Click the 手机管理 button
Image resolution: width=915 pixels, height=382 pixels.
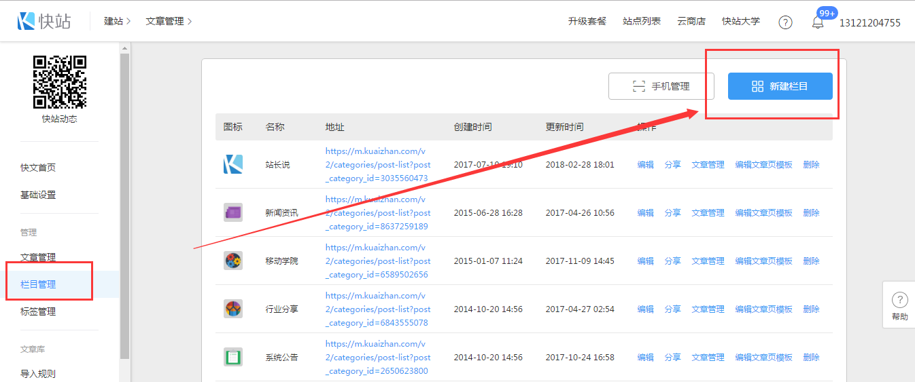[x=661, y=86]
